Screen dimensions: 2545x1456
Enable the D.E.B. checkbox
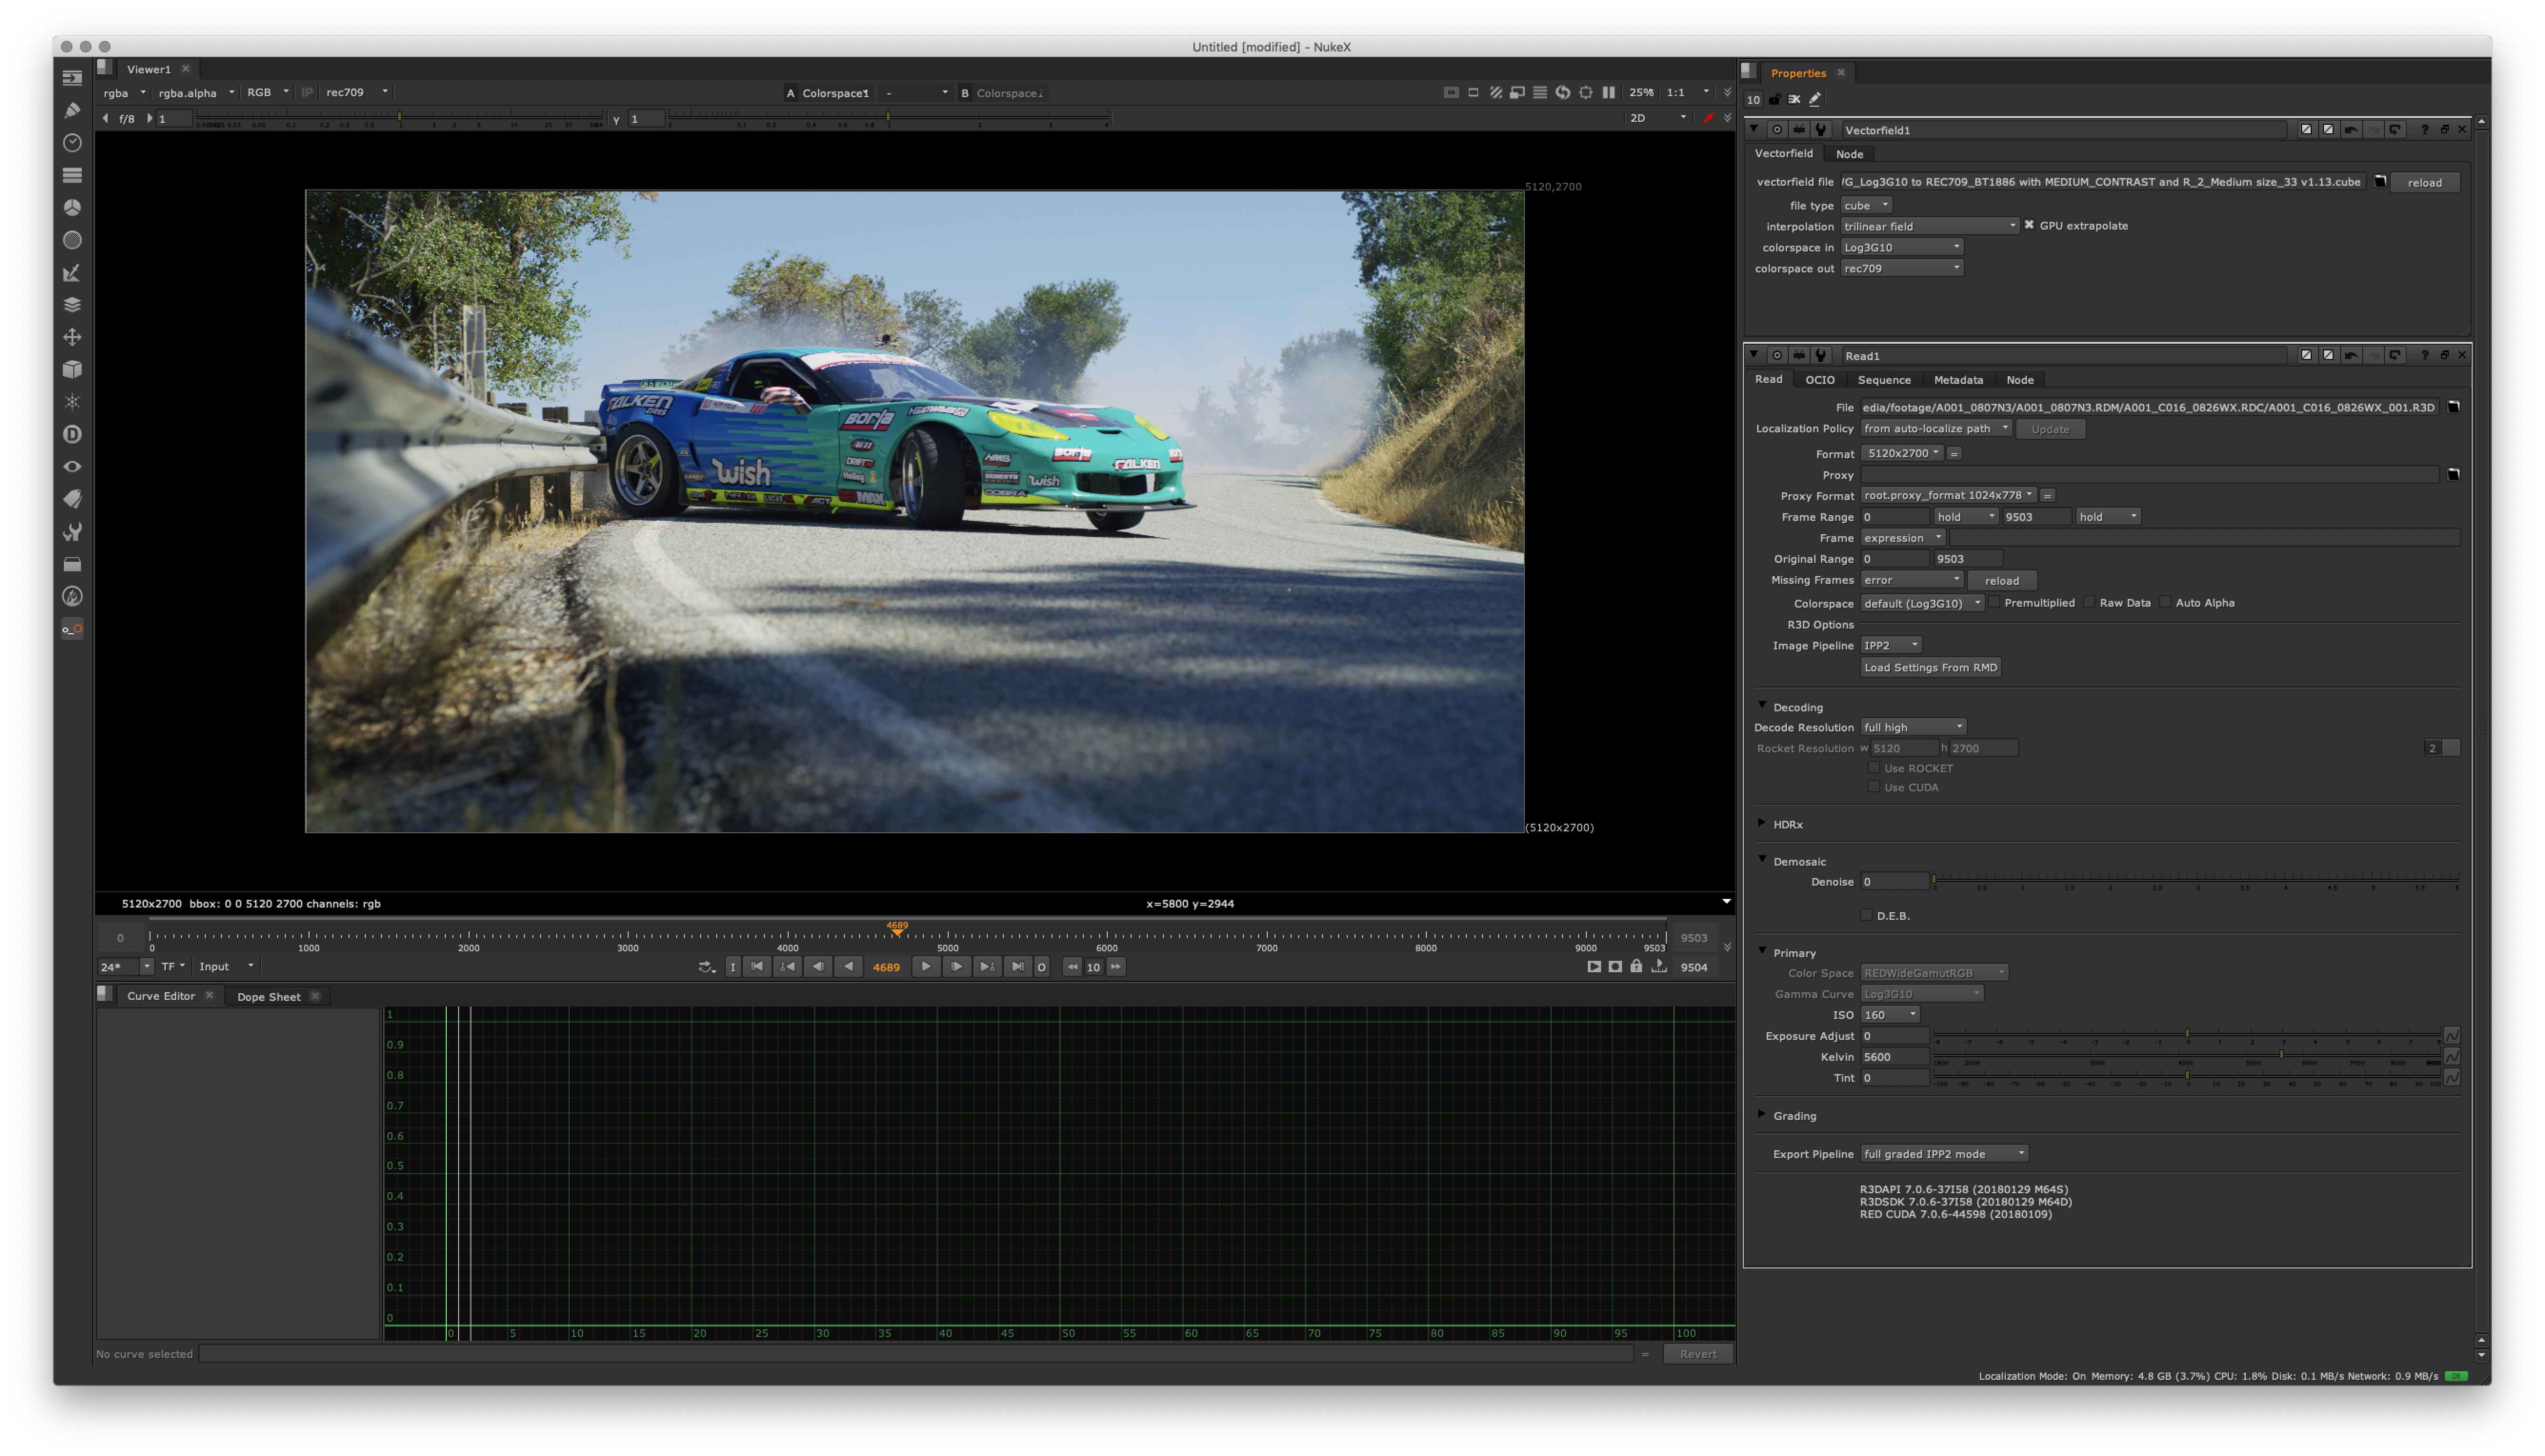pos(1866,915)
